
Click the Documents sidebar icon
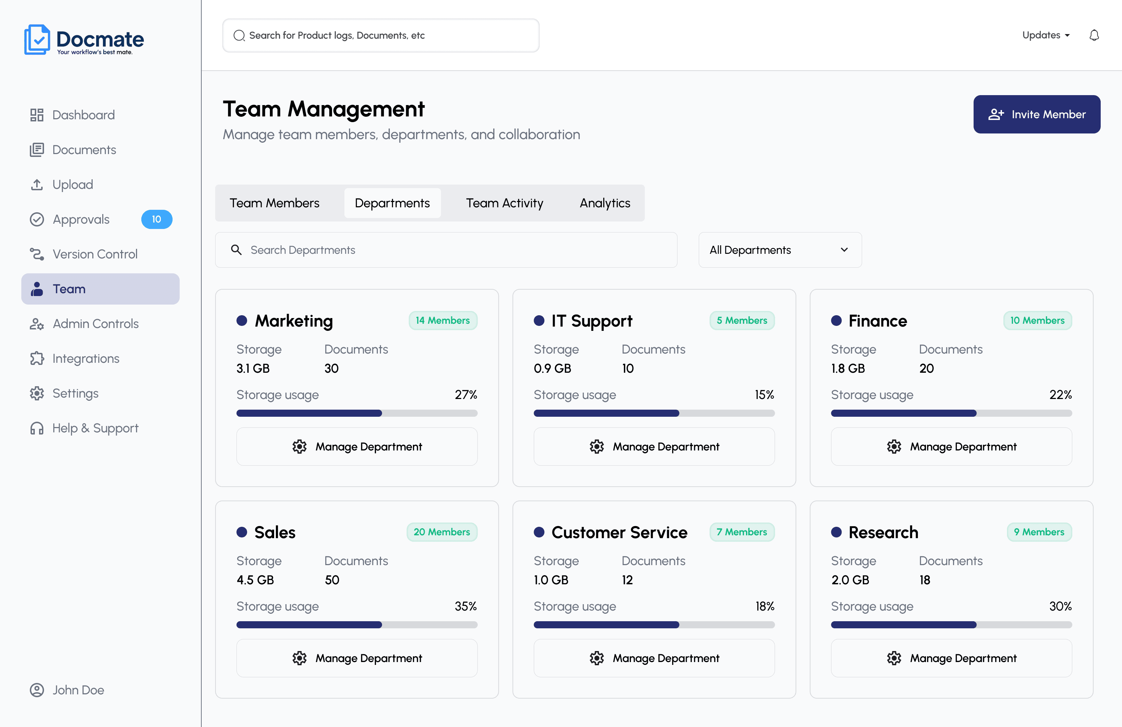(x=37, y=150)
